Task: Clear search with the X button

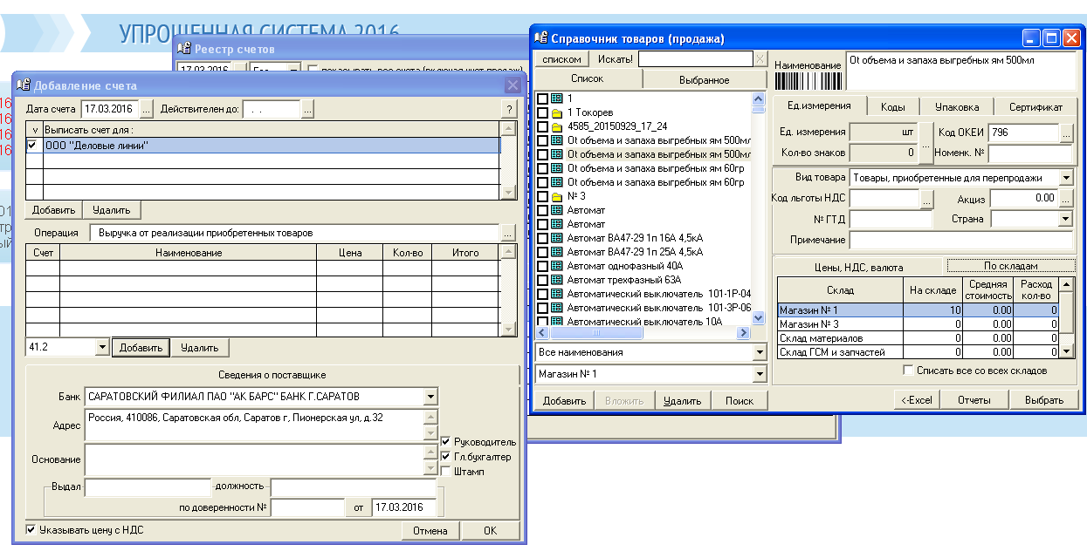Action: tap(760, 59)
